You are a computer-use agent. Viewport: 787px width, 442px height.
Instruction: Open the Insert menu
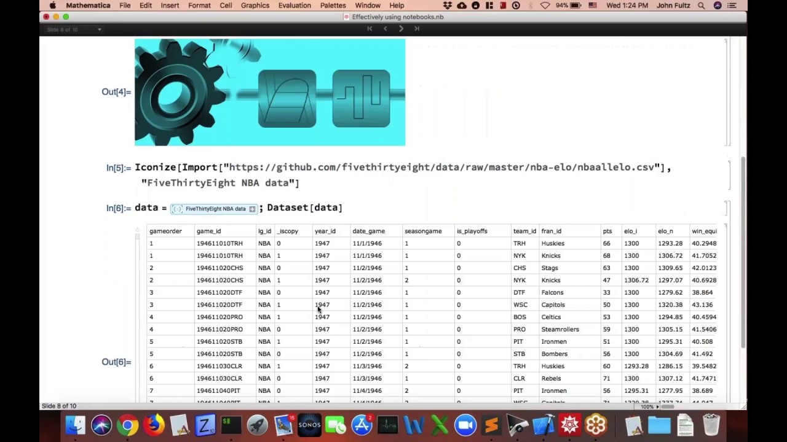170,6
